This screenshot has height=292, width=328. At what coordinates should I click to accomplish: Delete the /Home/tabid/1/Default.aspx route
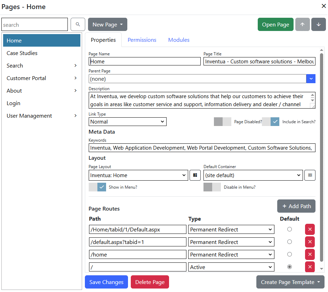(x=310, y=229)
